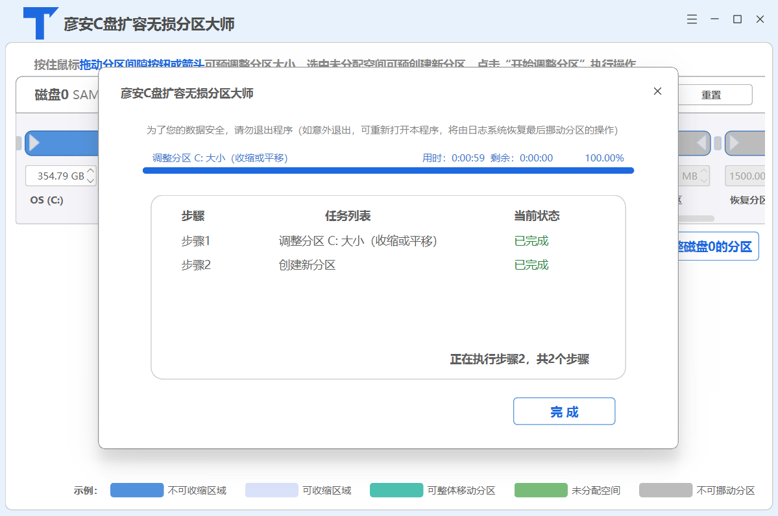This screenshot has height=516, width=778.
Task: Increase the 354.79 GB size with up arrow
Action: coord(90,171)
